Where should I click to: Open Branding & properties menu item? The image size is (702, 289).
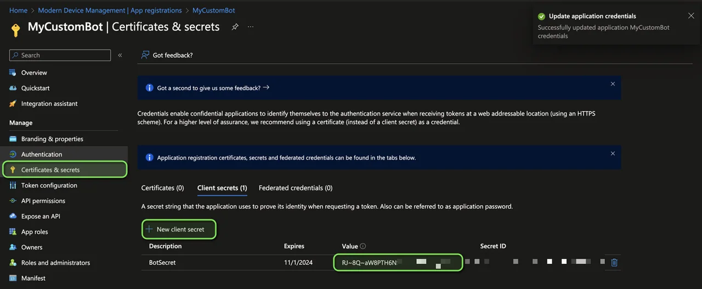[x=52, y=139]
